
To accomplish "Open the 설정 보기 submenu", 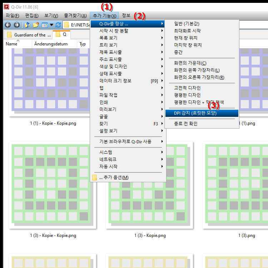I will [x=128, y=131].
